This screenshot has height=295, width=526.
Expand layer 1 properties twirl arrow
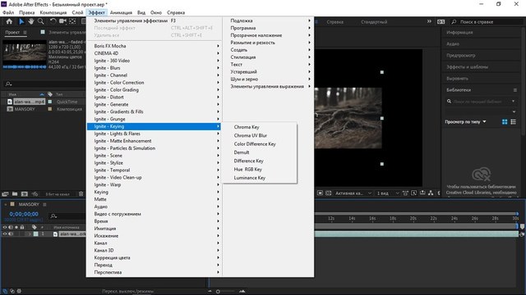click(30, 234)
